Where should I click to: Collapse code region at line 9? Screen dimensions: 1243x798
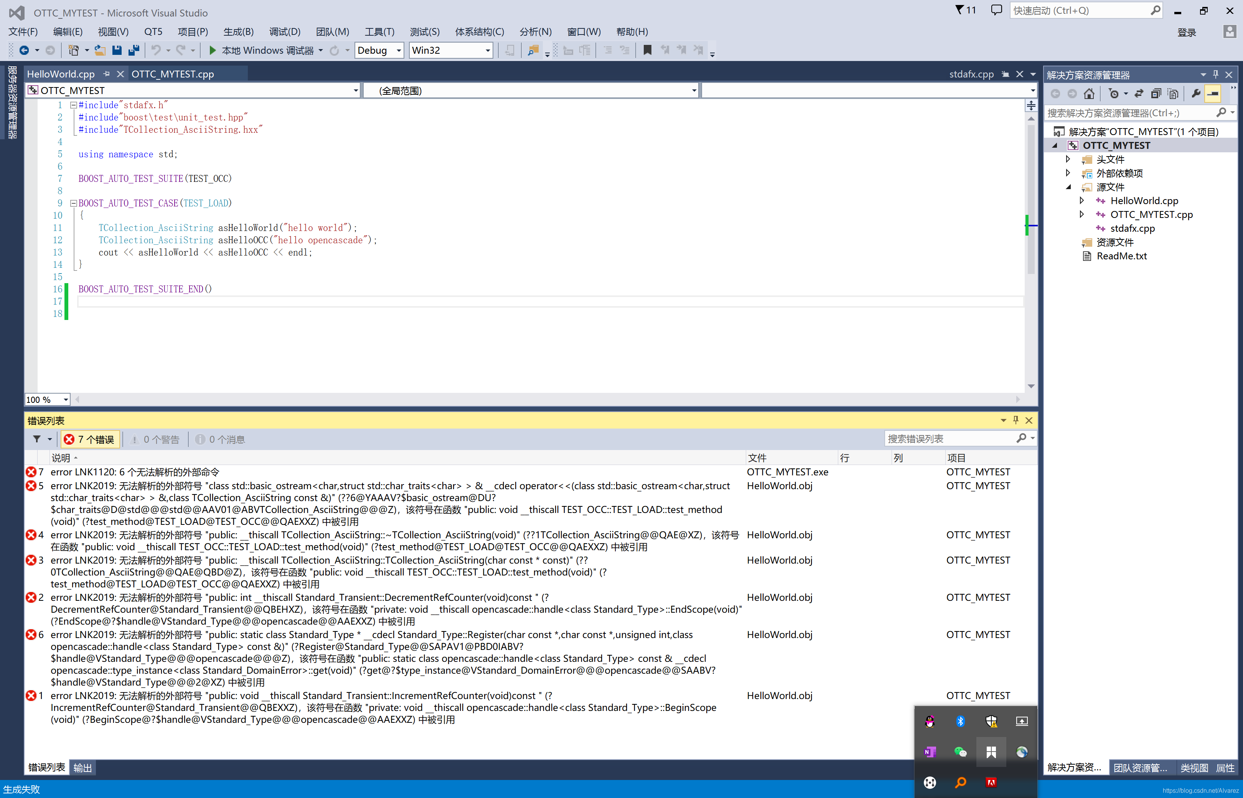[x=73, y=203]
